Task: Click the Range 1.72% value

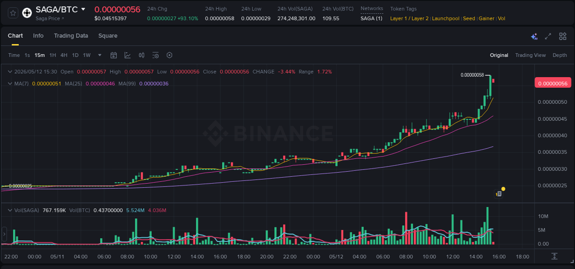Action: tap(324, 72)
